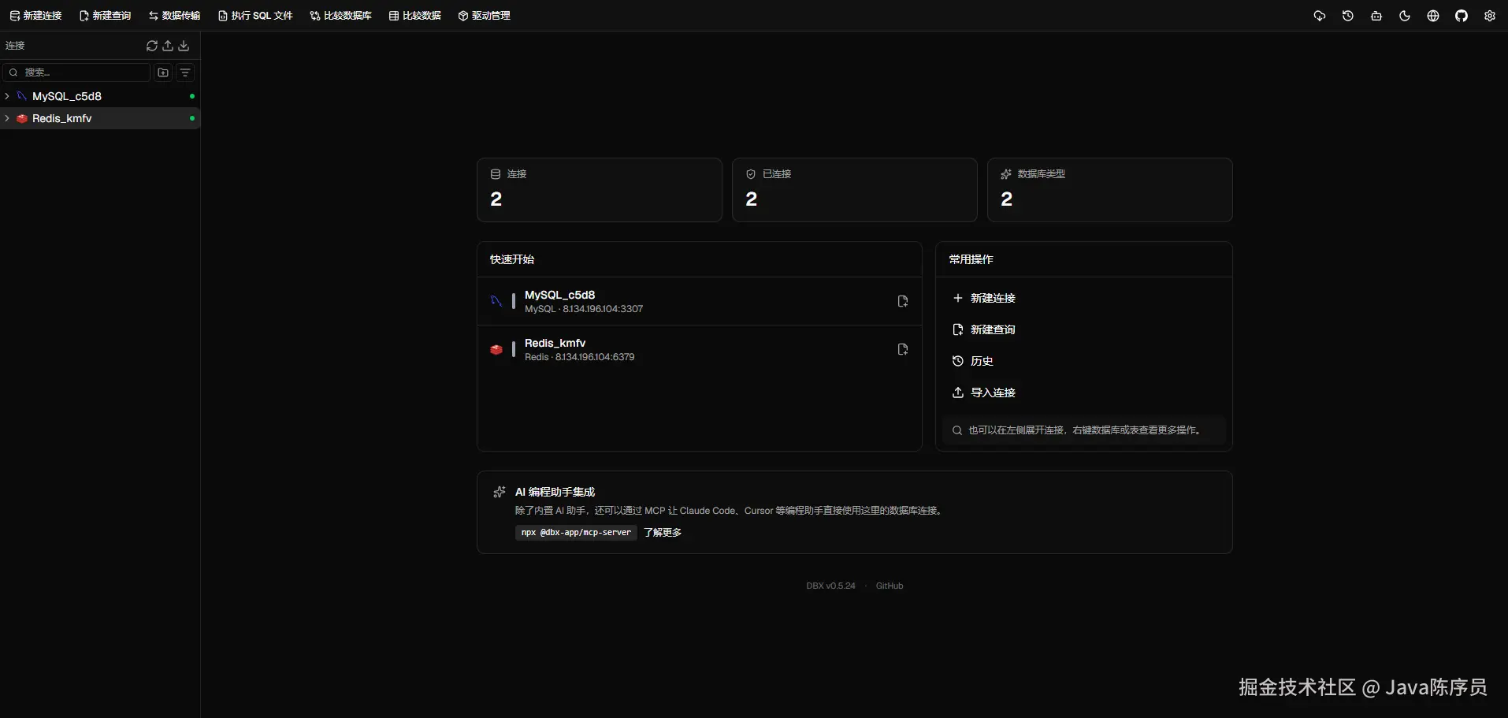This screenshot has width=1508, height=718.
Task: Click the 快速开始 panel heading
Action: click(x=512, y=259)
